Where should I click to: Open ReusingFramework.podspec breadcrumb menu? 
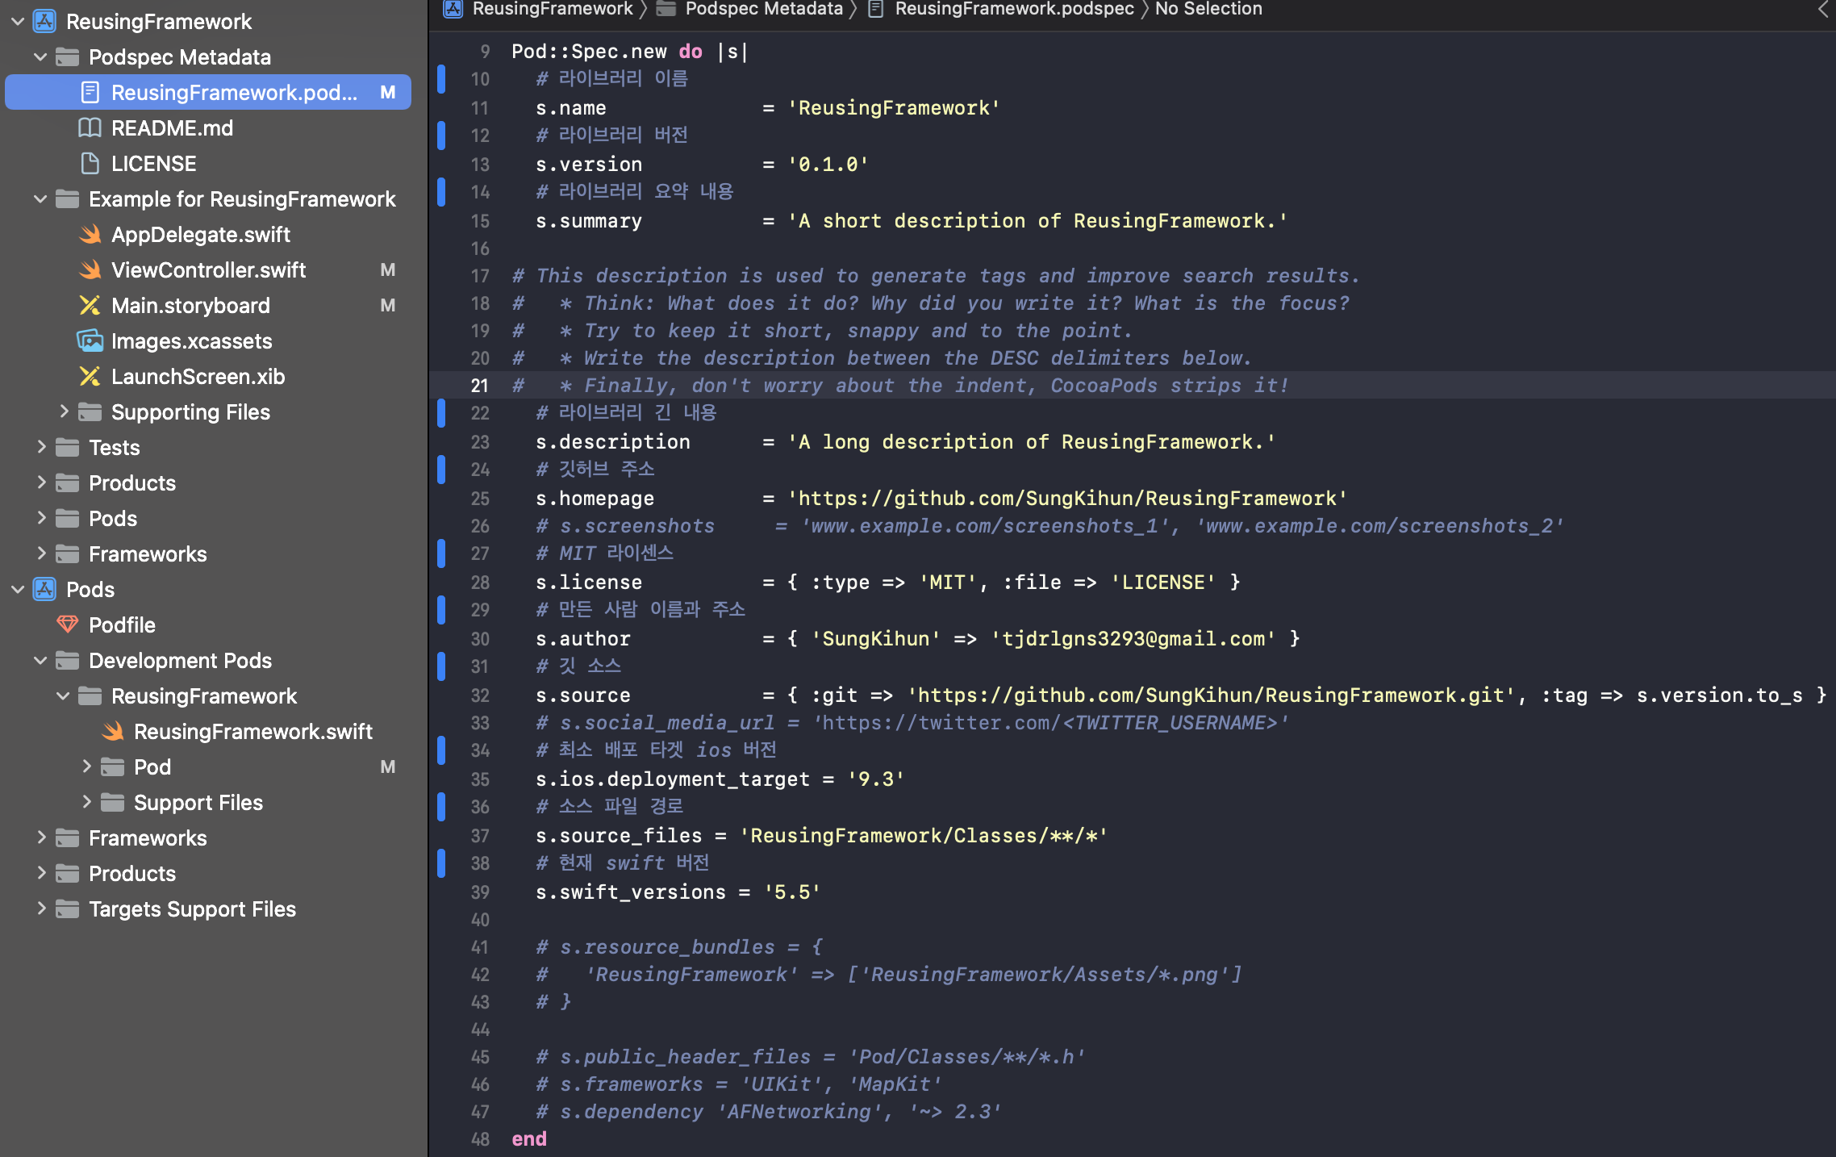(x=1014, y=9)
